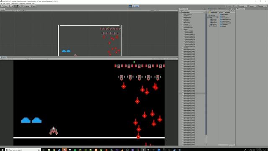Select PlayerShip in Hierarchy

pyautogui.click(x=187, y=22)
